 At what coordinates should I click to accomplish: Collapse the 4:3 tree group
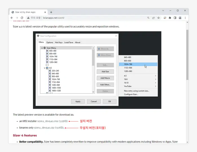coord(44,68)
